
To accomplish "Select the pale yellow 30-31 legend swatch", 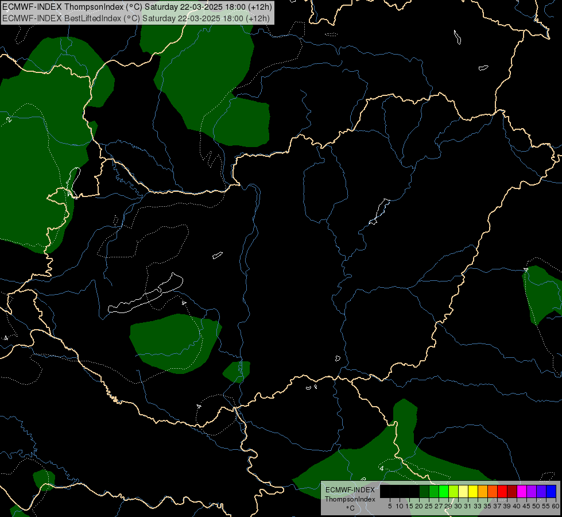I will tap(463, 491).
